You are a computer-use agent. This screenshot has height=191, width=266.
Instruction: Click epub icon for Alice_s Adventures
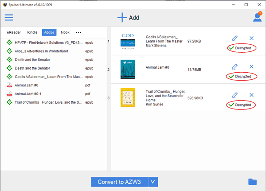(x=9, y=51)
